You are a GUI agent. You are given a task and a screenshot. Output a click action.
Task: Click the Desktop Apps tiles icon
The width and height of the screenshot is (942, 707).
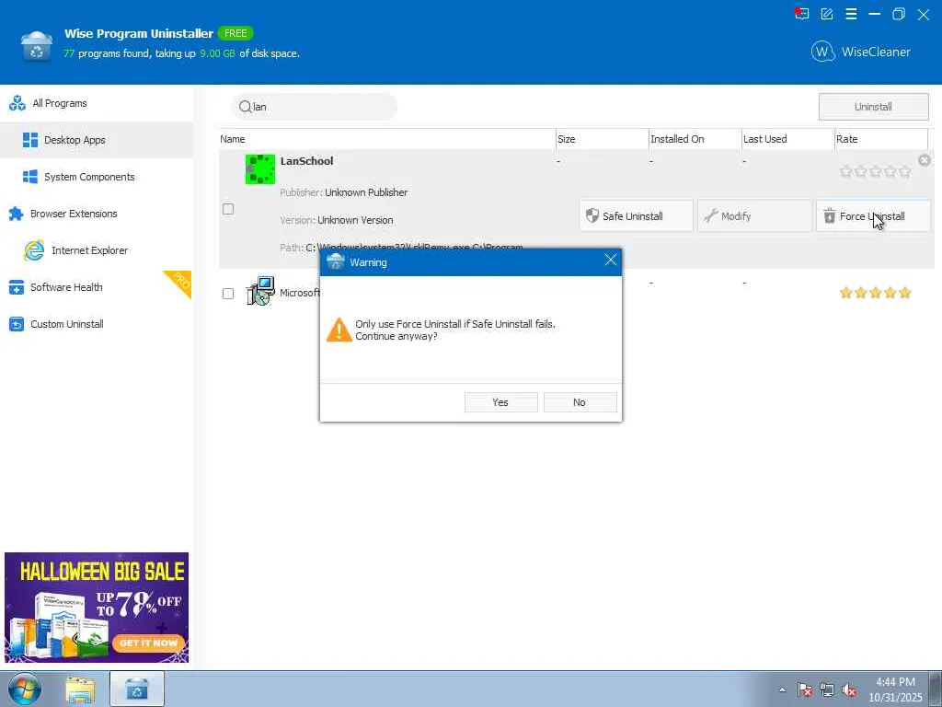[x=30, y=140]
